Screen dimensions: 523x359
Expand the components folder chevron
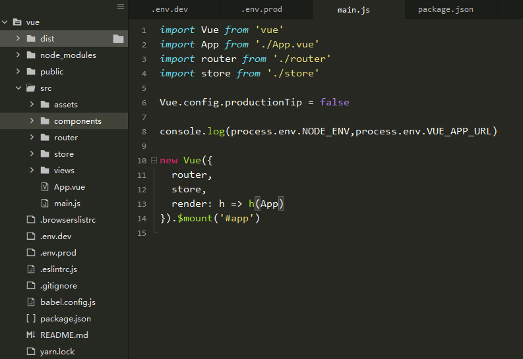[32, 121]
